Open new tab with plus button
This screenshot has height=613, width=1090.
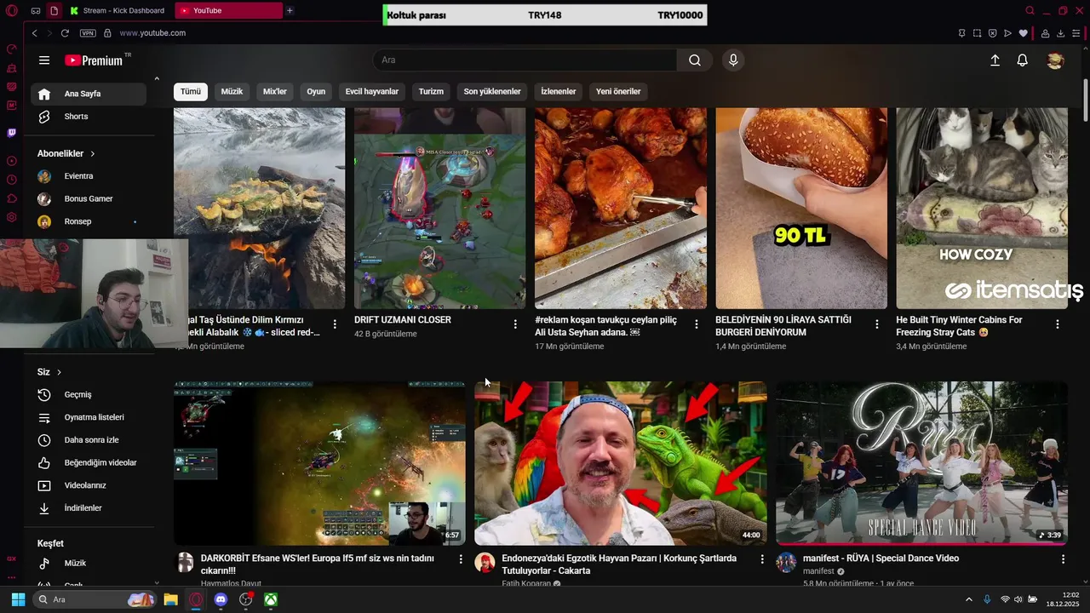pos(290,11)
